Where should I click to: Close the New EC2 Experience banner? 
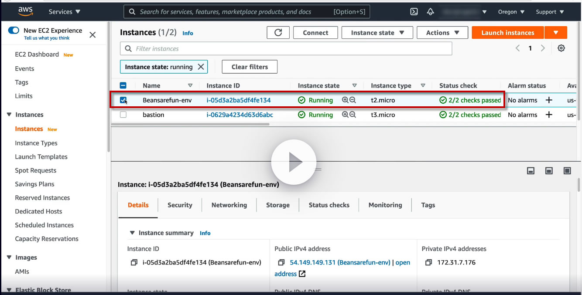[x=92, y=35]
